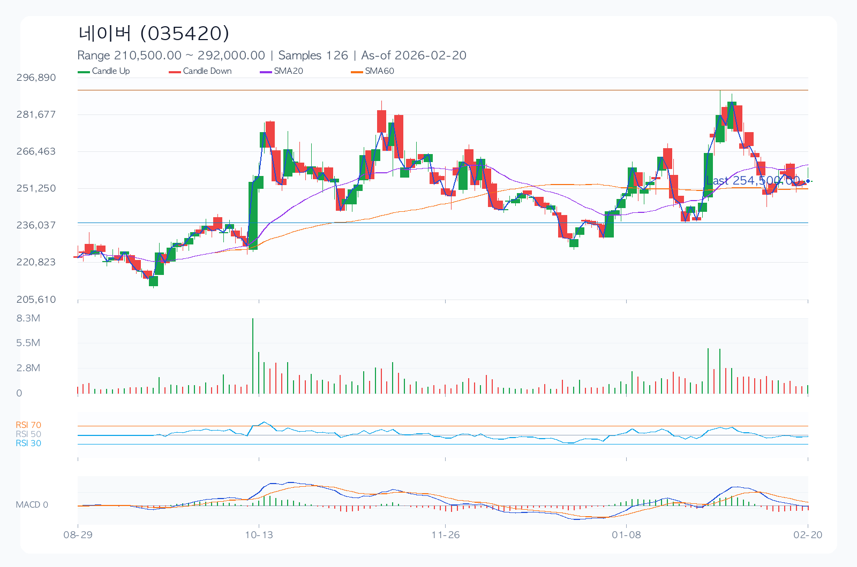This screenshot has width=857, height=567.
Task: Select the 11-26 date axis label
Action: (445, 535)
